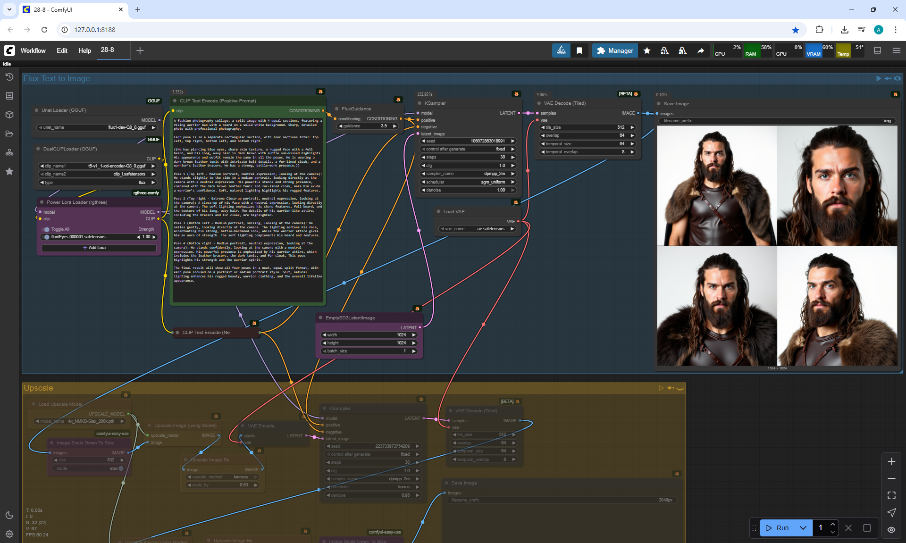Toggle dark theme moon icon
This screenshot has width=906, height=543.
pyautogui.click(x=9, y=515)
